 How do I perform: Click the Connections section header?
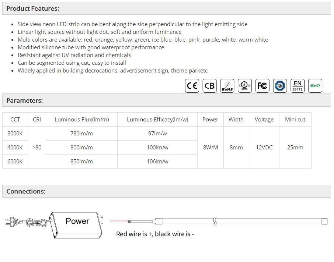pyautogui.click(x=26, y=191)
